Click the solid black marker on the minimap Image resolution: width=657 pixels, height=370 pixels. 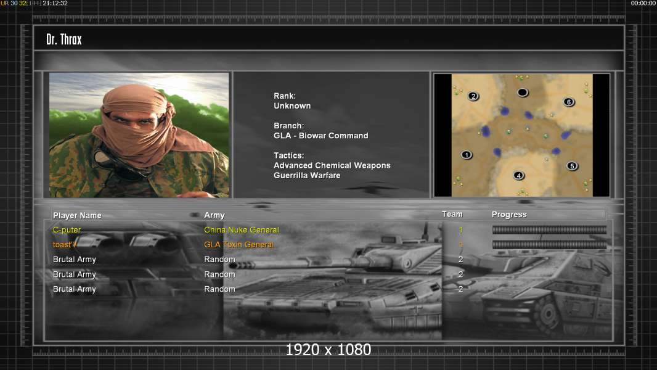point(522,92)
